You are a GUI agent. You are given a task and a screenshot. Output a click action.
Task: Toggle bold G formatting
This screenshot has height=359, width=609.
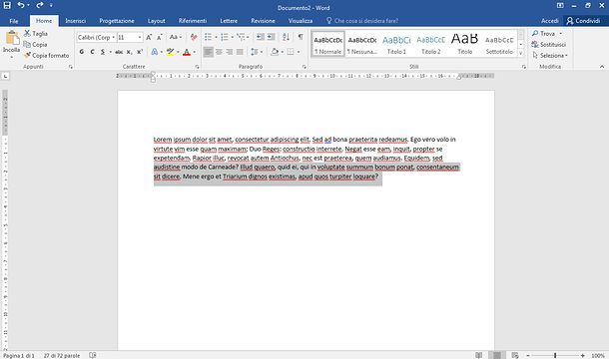point(82,52)
